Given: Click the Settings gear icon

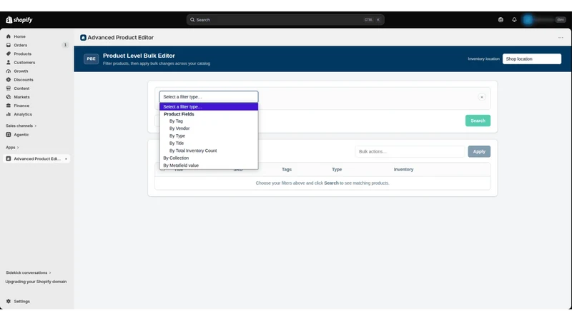Looking at the screenshot, I should pyautogui.click(x=9, y=301).
